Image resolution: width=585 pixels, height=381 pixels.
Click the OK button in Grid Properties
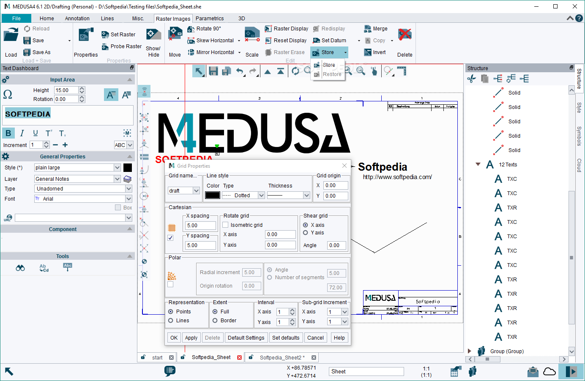click(174, 337)
